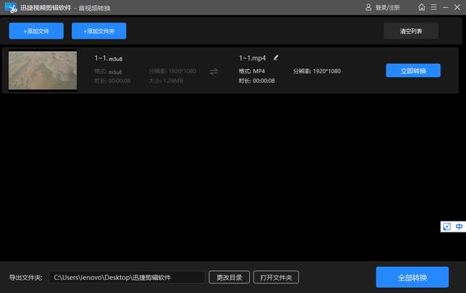Click the +添加文件 button
Viewport: 466px width, 293px height.
(x=36, y=31)
